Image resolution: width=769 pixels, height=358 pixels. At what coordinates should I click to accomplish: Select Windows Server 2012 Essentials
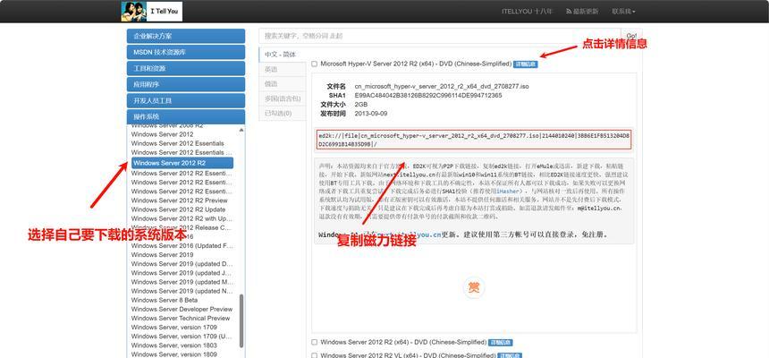pos(178,143)
